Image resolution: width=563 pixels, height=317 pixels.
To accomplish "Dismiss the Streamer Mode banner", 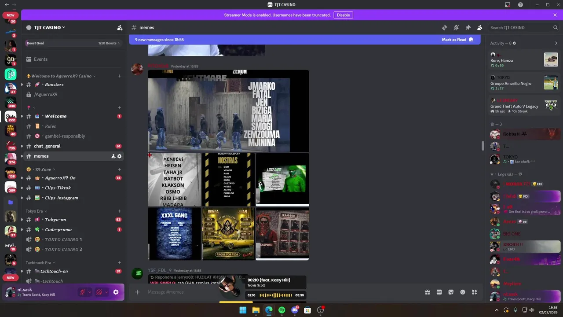I will (555, 15).
